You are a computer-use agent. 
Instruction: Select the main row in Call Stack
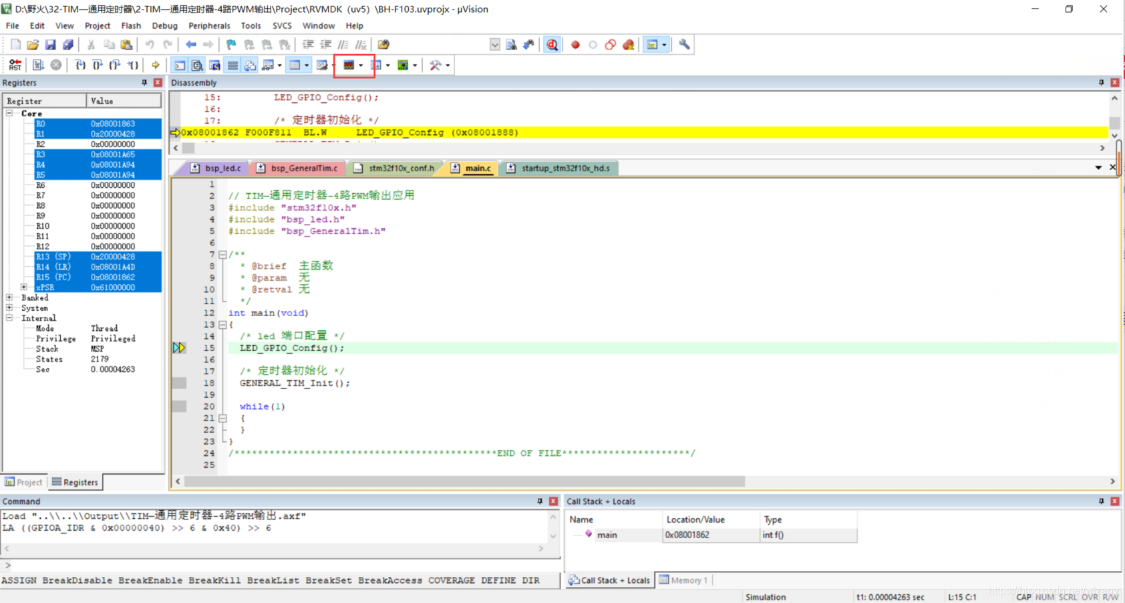(x=712, y=535)
